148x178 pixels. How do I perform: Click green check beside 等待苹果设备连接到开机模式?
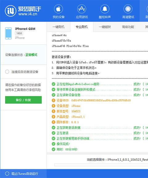53,90
